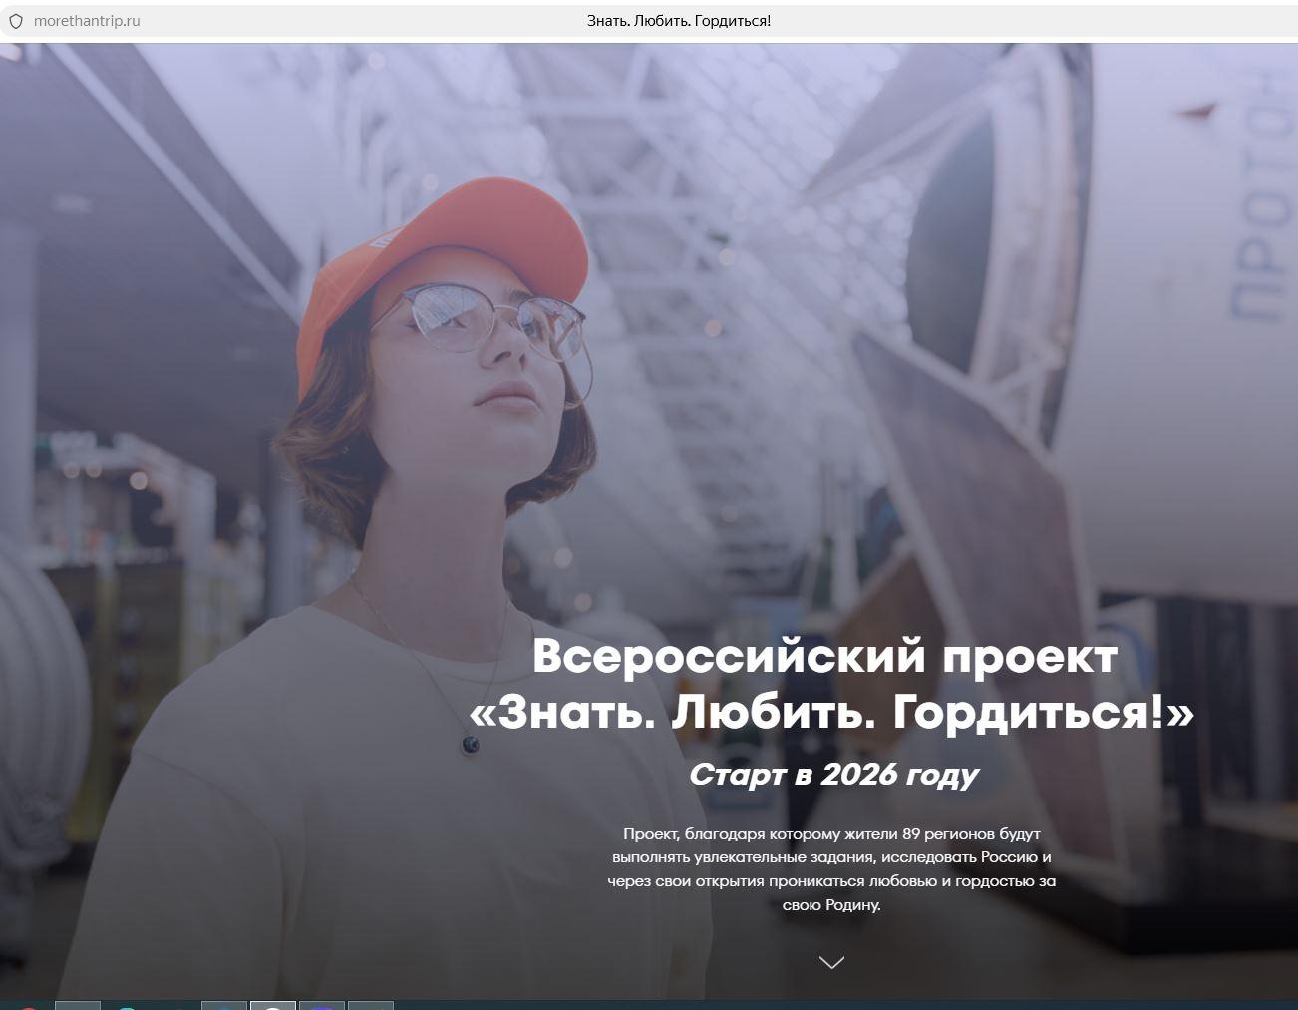The height and width of the screenshot is (1010, 1298).
Task: Open the blue-icon taskbar button left of active one
Action: (223, 1006)
